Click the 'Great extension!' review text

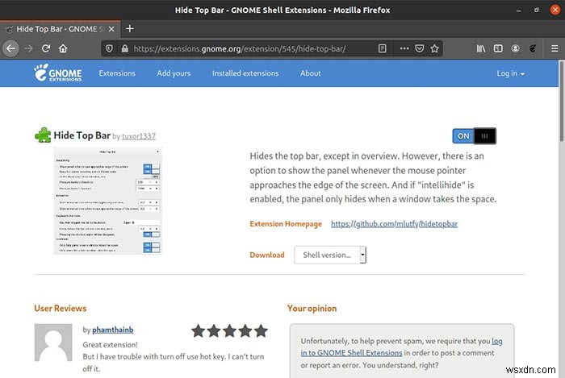(x=111, y=344)
